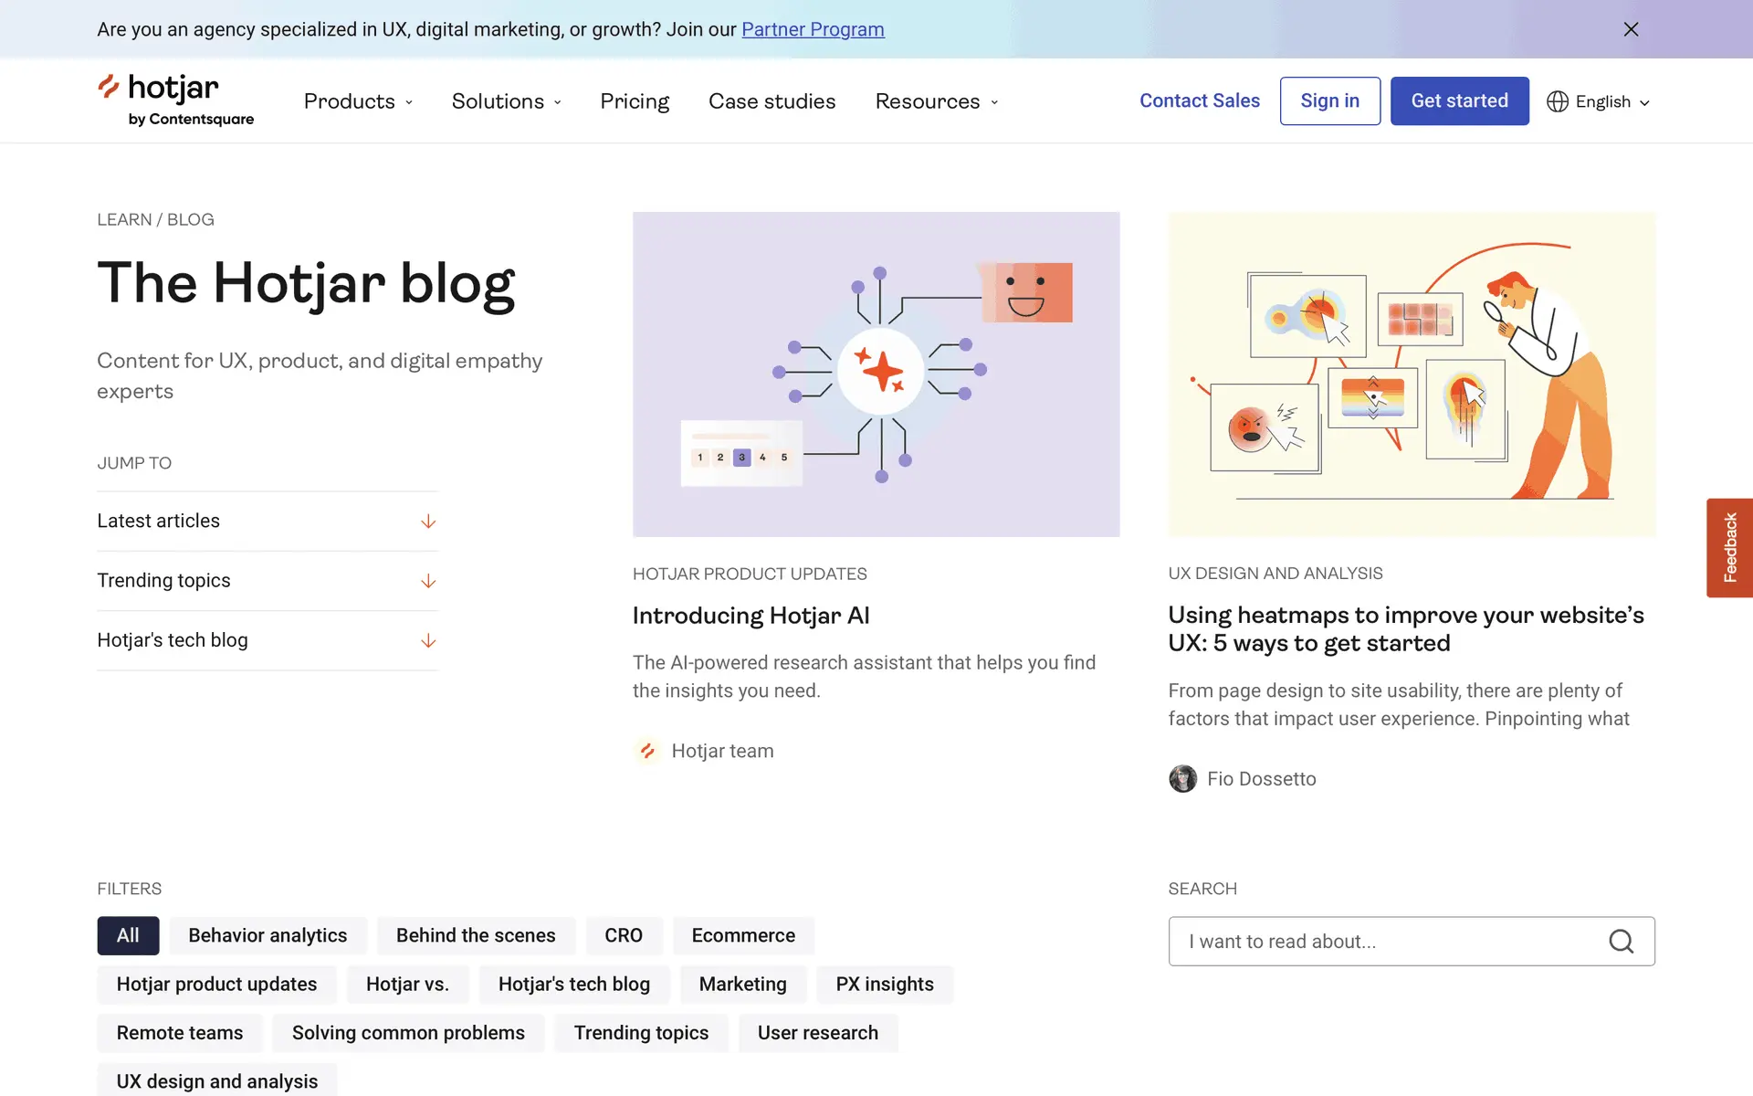The image size is (1753, 1096).
Task: Open the orange Feedback side tab
Action: coord(1729,547)
